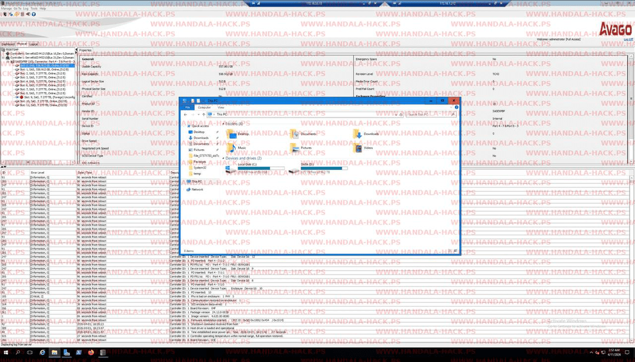The width and height of the screenshot is (635, 362).
Task: Open Internet Explorer from taskbar
Action: click(42, 353)
